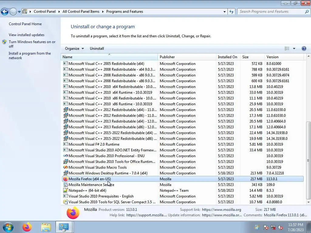311x233 pixels.
Task: Open Install a program from the network
Action: [30, 56]
